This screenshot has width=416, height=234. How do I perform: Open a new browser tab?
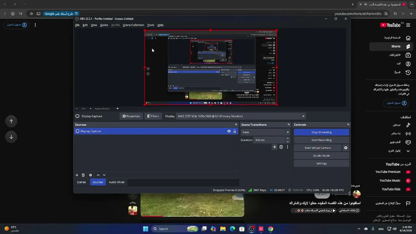coord(353,4)
